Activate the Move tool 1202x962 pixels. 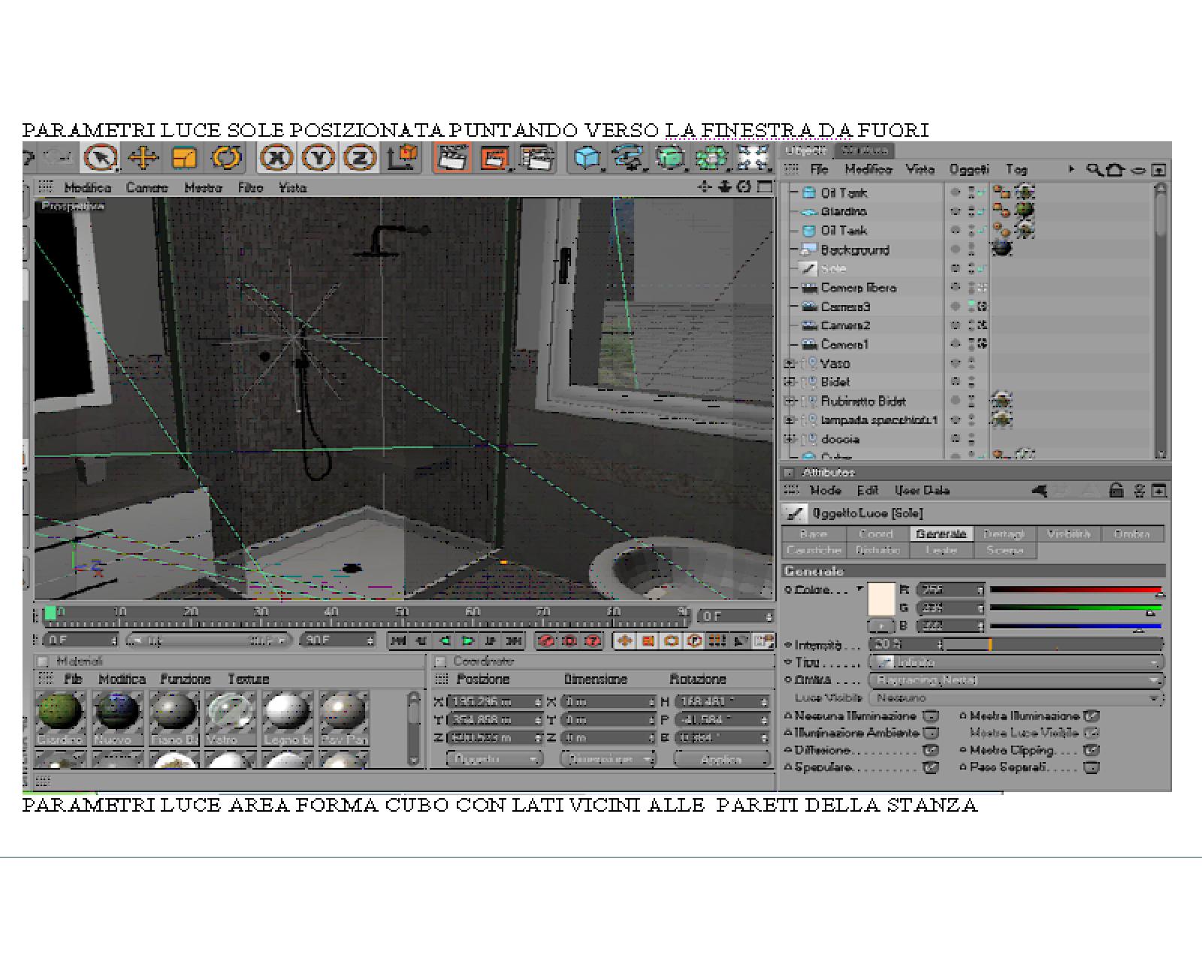(x=143, y=158)
